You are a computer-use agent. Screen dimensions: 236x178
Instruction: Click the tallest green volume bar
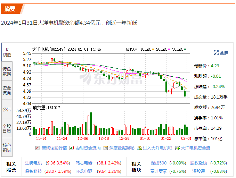pyautogui.click(x=91, y=124)
